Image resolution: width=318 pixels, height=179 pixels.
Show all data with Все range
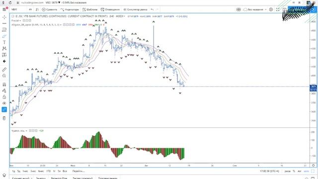pos(65,171)
